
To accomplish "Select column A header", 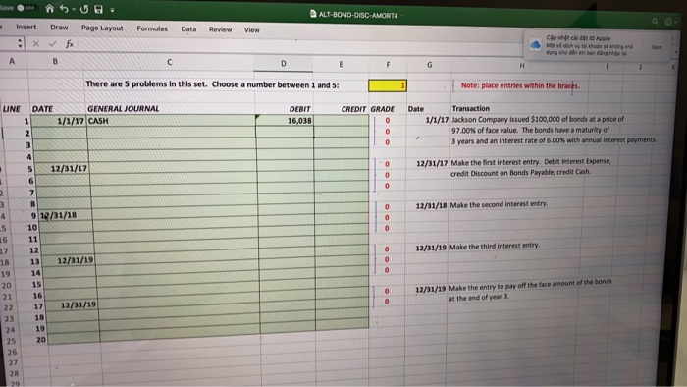I will [x=12, y=61].
